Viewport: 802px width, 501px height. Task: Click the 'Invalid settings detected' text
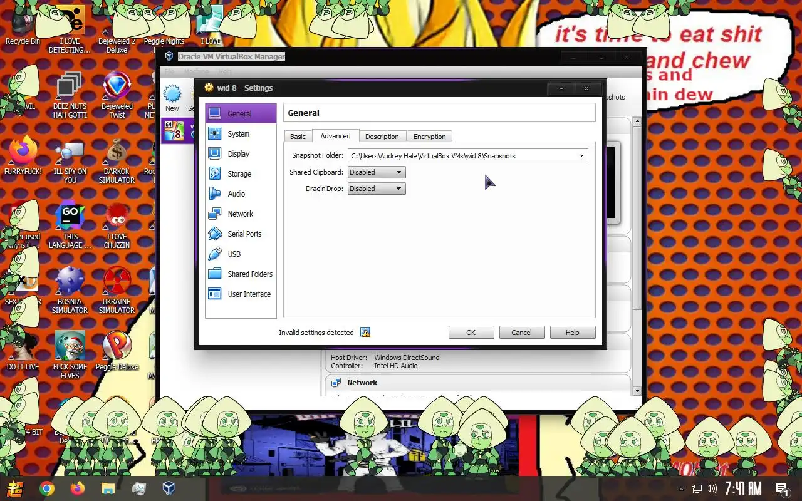[316, 333]
